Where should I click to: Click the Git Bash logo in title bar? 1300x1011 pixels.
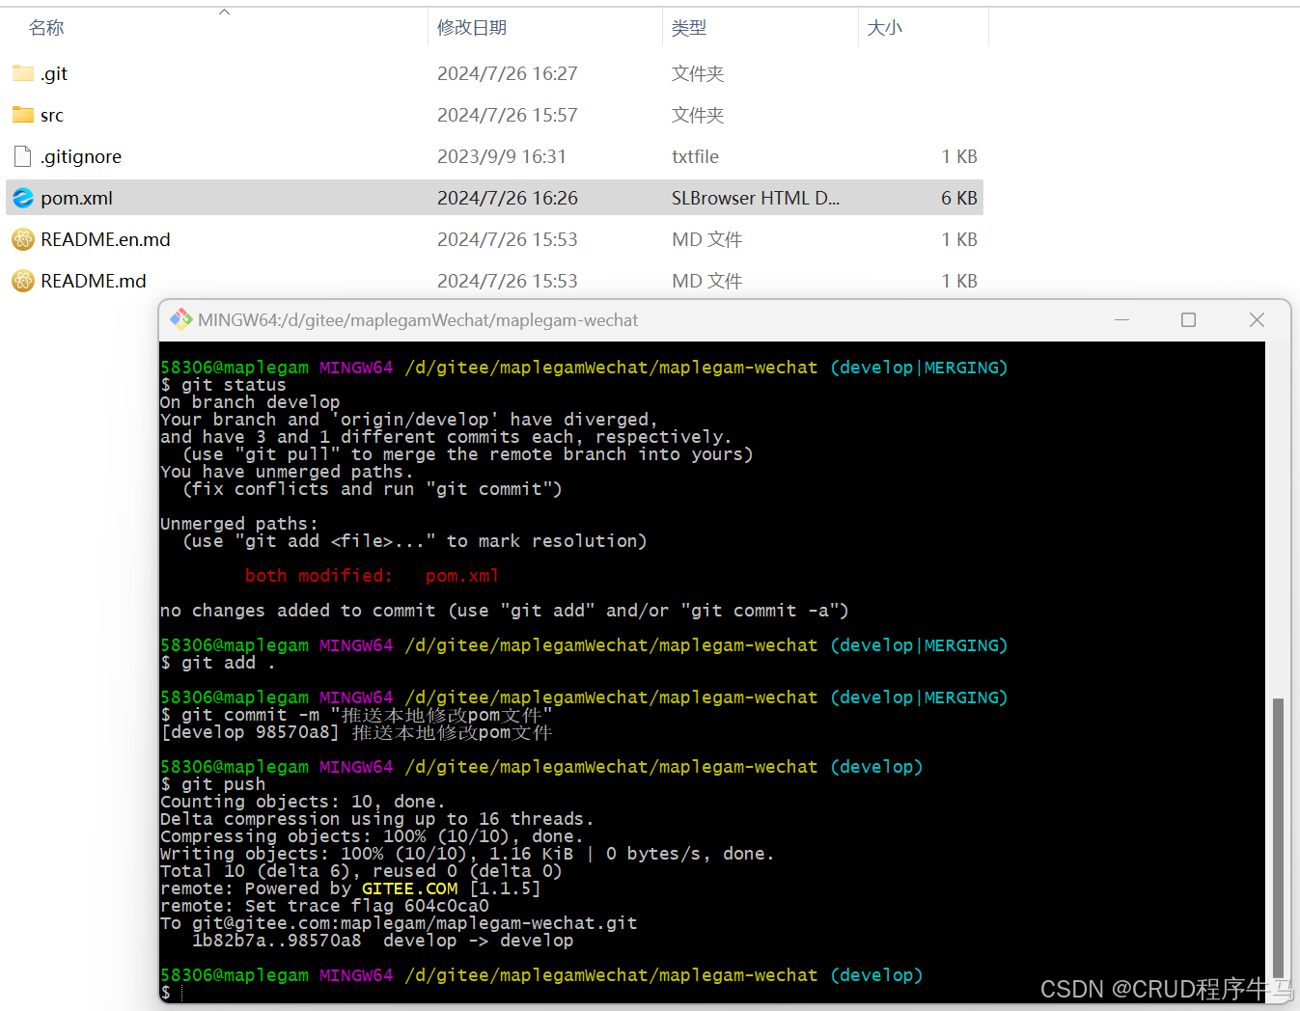(x=180, y=319)
